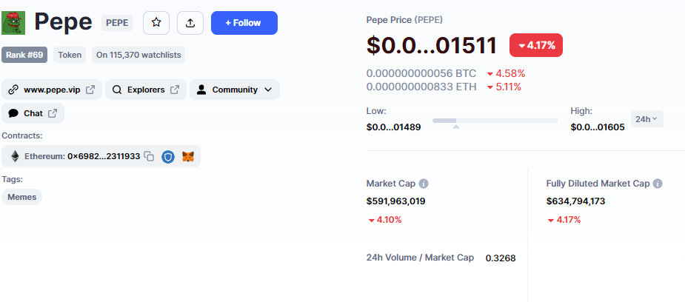Select the Memes tag
This screenshot has height=302, width=685.
22,197
